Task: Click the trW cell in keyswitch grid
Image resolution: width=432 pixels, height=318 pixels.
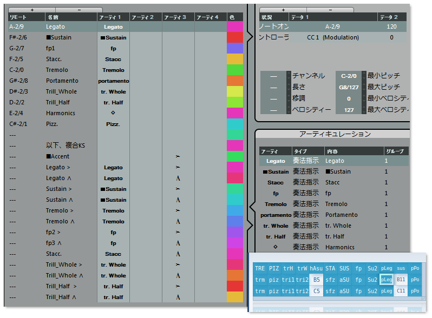Action: (302, 268)
